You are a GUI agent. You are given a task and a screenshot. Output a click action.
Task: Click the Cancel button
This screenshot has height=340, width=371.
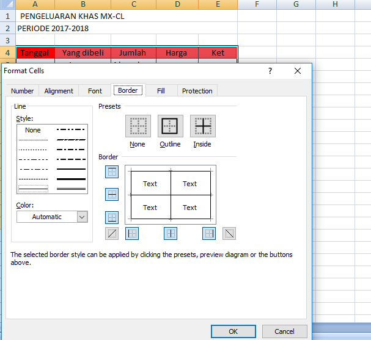(x=284, y=331)
